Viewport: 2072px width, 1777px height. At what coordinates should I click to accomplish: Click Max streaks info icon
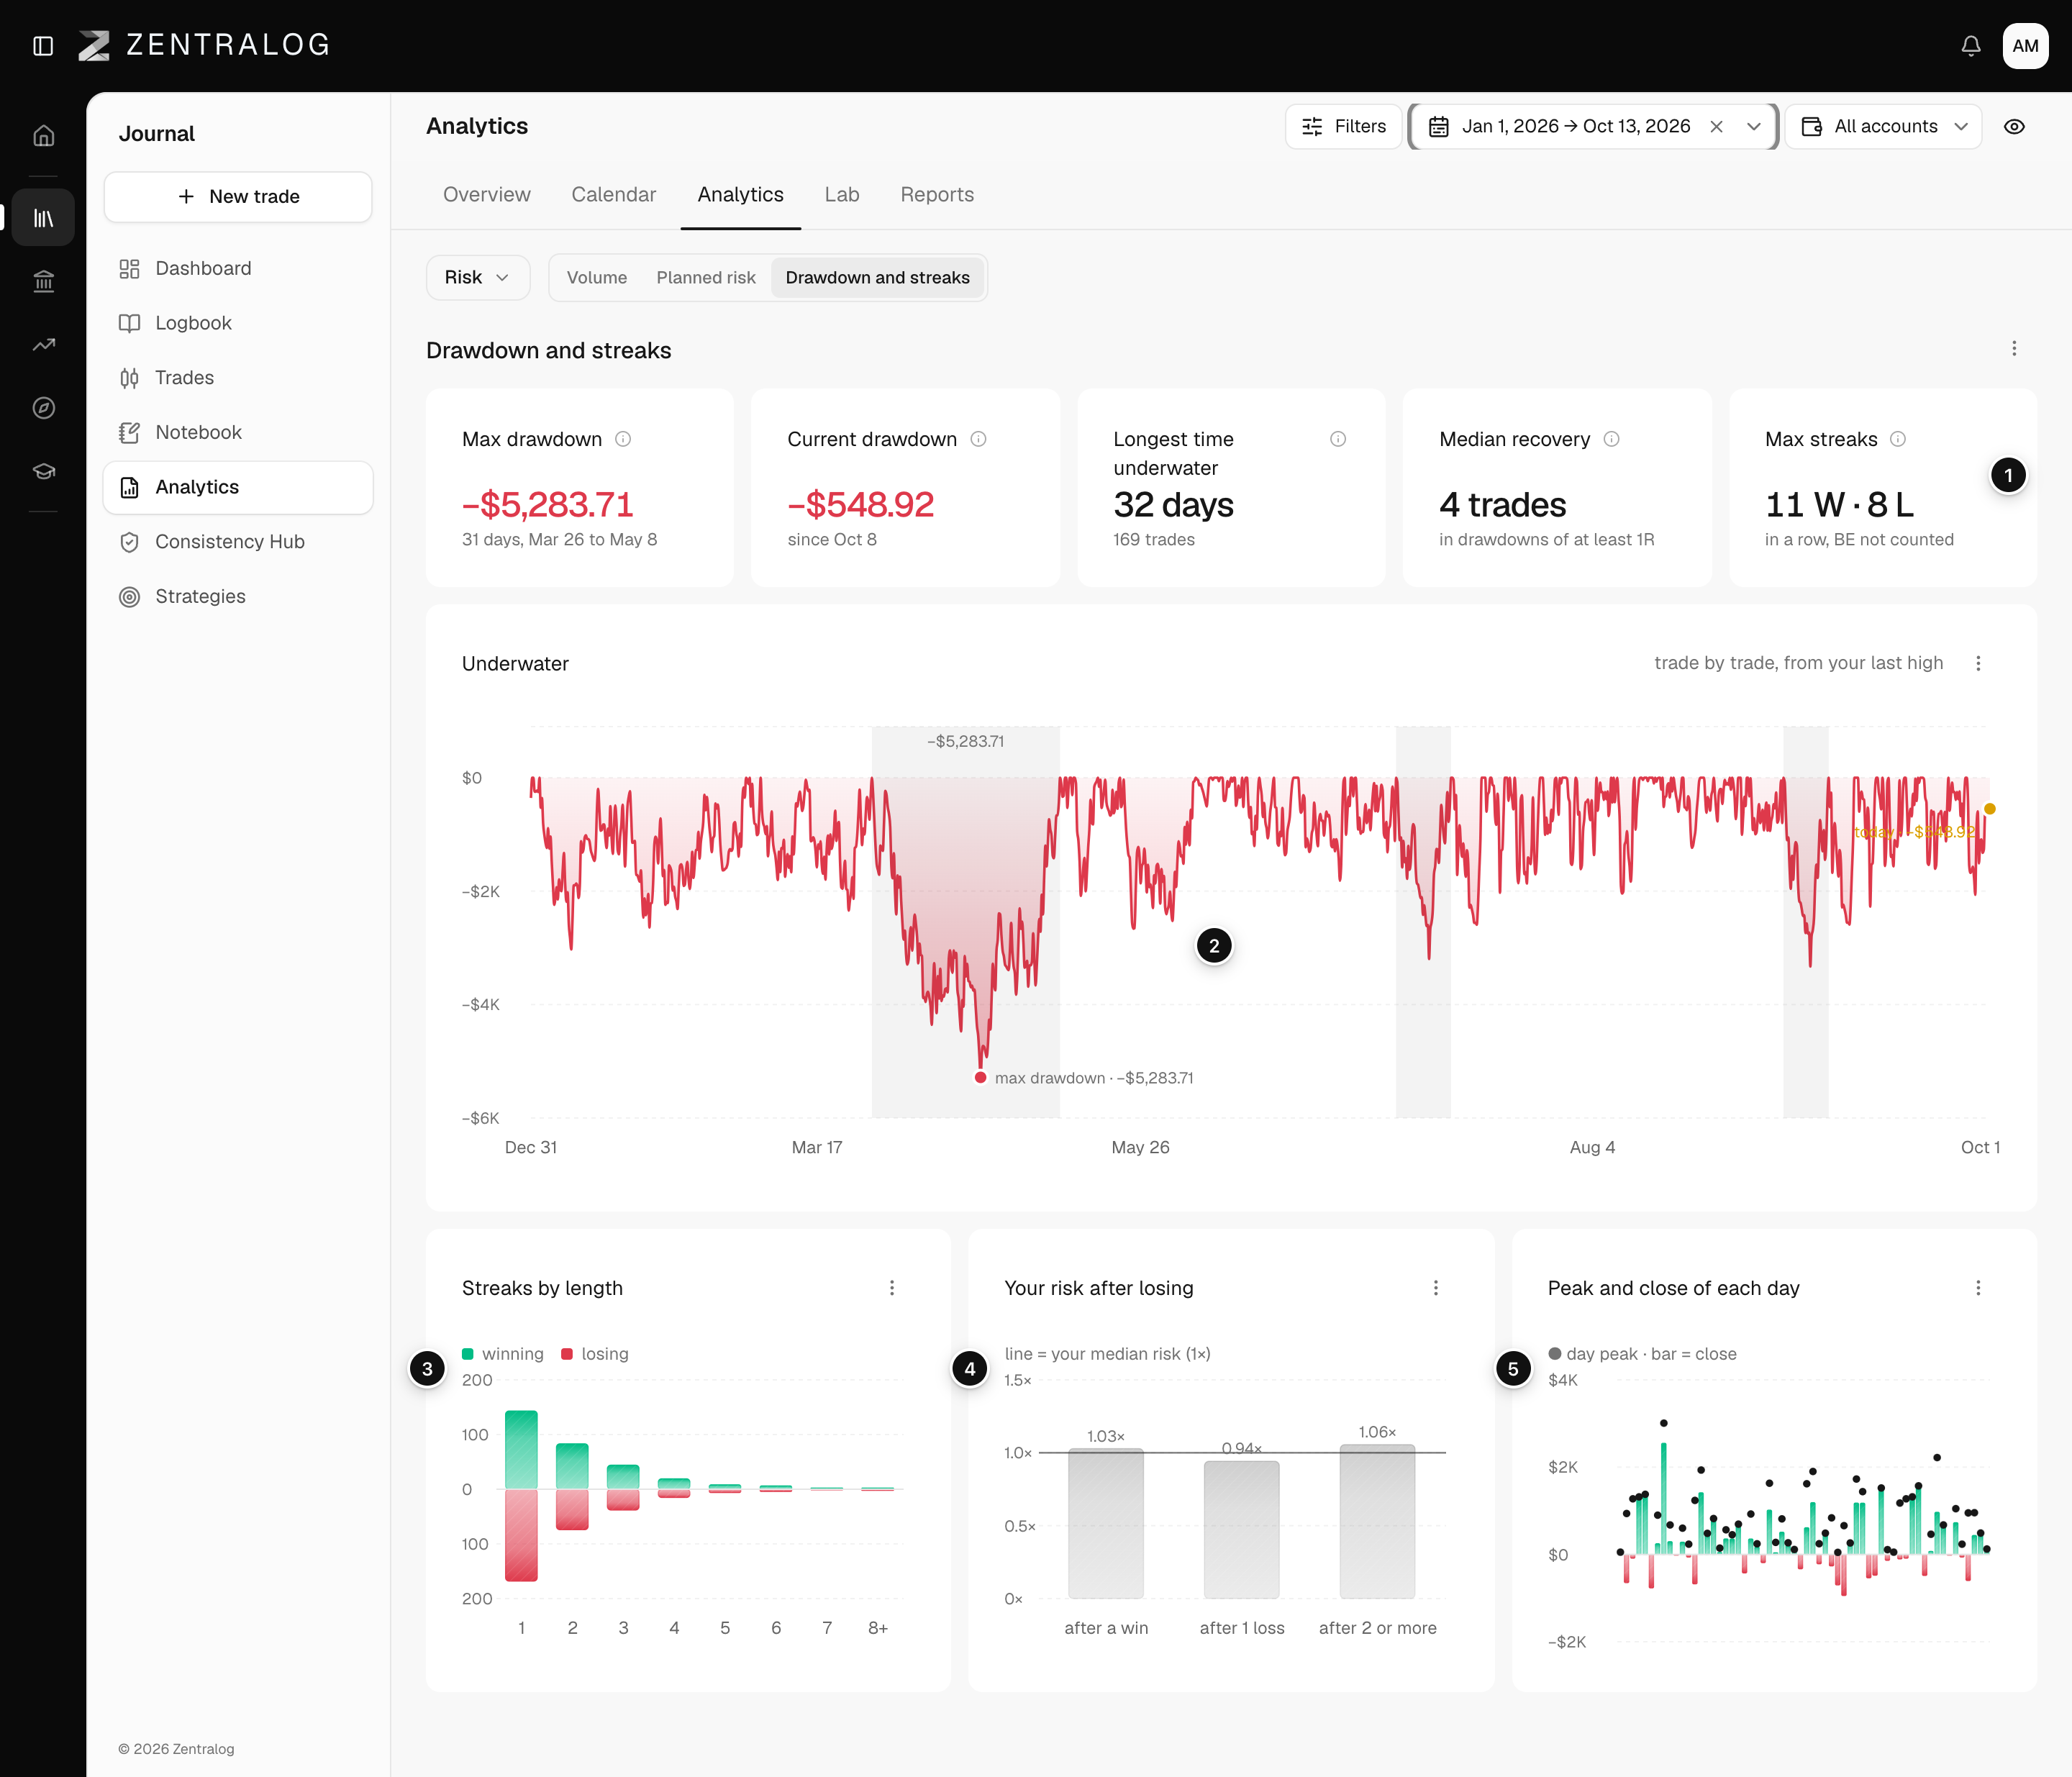1898,439
